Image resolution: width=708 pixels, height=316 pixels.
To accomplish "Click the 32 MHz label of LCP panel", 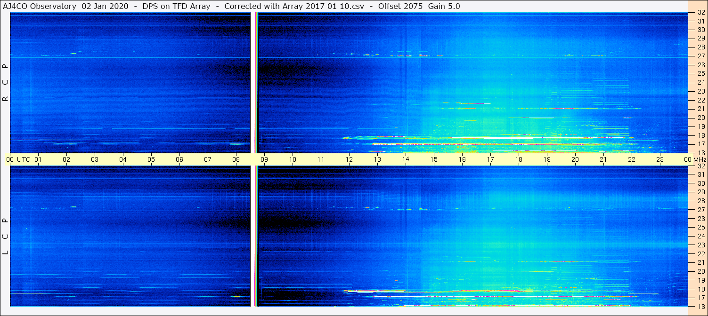I will [700, 166].
